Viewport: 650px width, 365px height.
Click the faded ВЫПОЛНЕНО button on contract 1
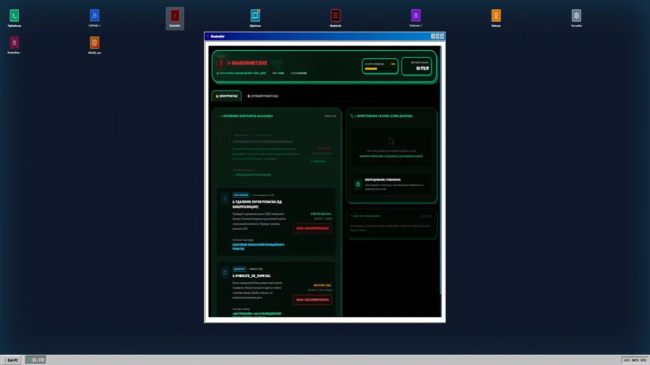[318, 161]
